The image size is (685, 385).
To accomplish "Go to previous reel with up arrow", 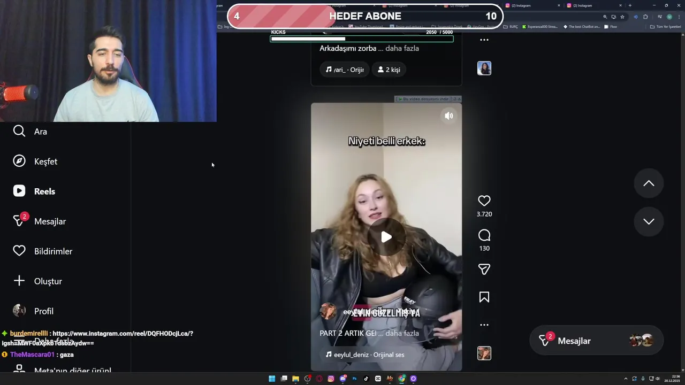I will pos(649,183).
